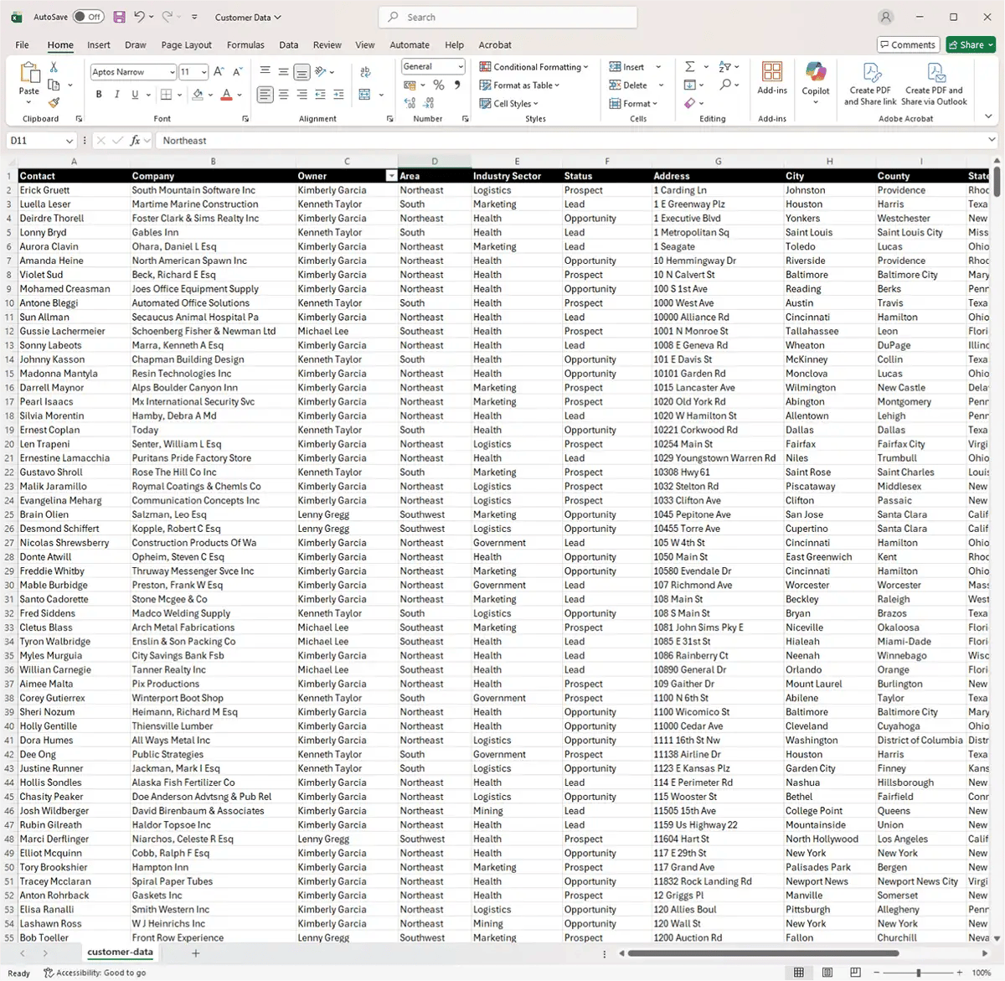
Task: Toggle Center text alignment
Action: [x=284, y=95]
